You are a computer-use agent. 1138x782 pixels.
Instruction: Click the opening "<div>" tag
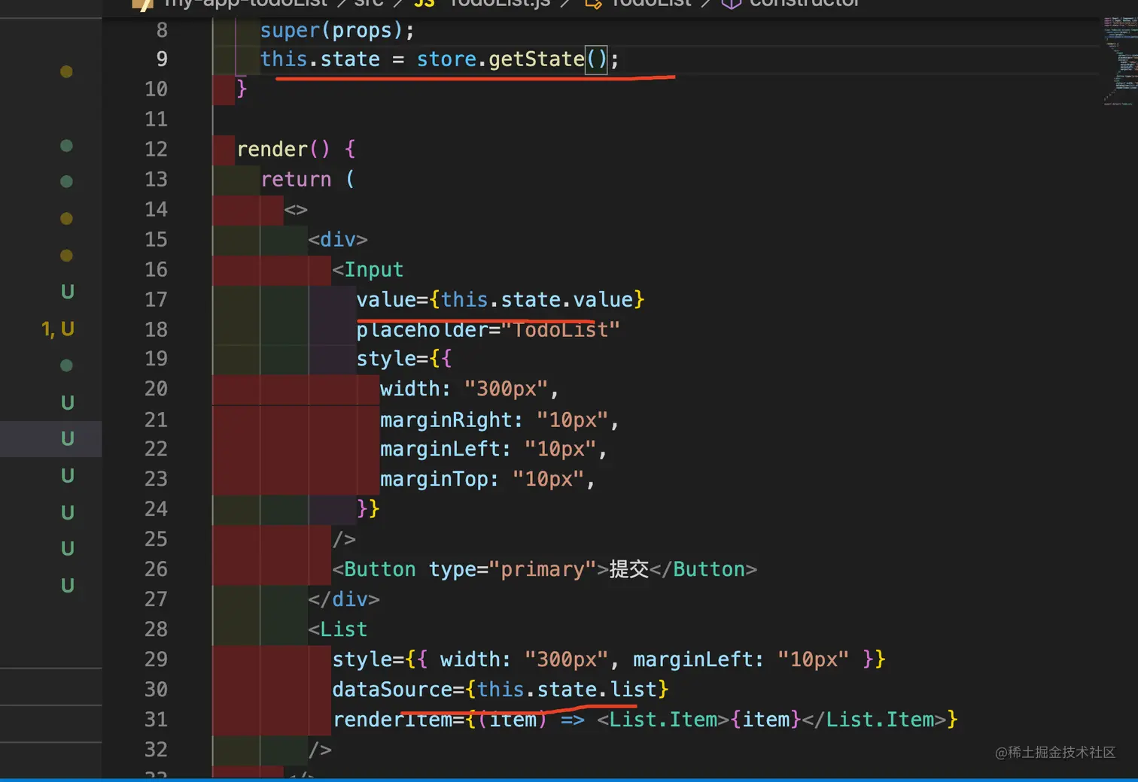click(338, 239)
